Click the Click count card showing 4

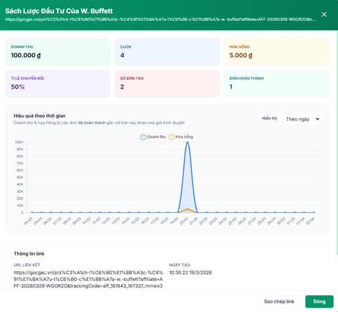(x=167, y=52)
